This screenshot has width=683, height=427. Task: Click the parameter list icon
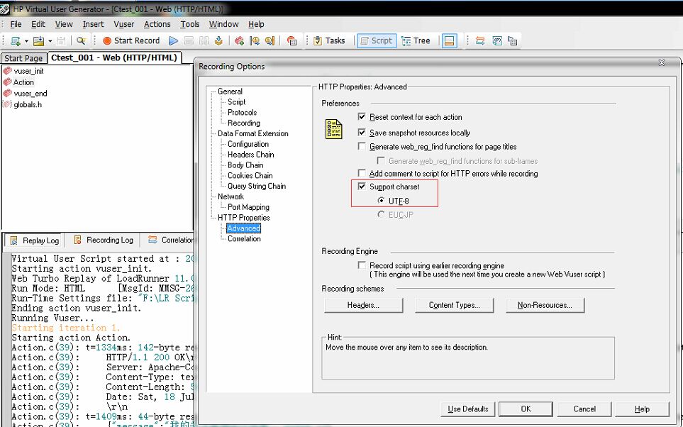click(x=497, y=41)
